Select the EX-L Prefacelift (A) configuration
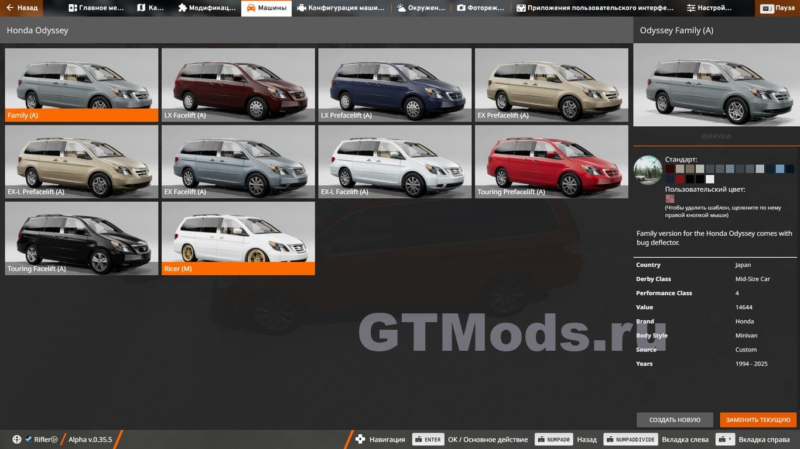The image size is (800, 449). point(81,161)
